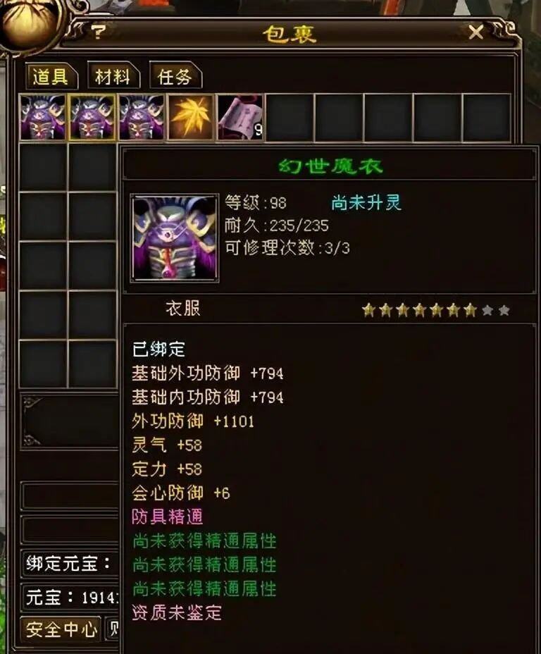Screen dimensions: 541x654
Task: Click the 元宝 balance field
Action: 70,598
